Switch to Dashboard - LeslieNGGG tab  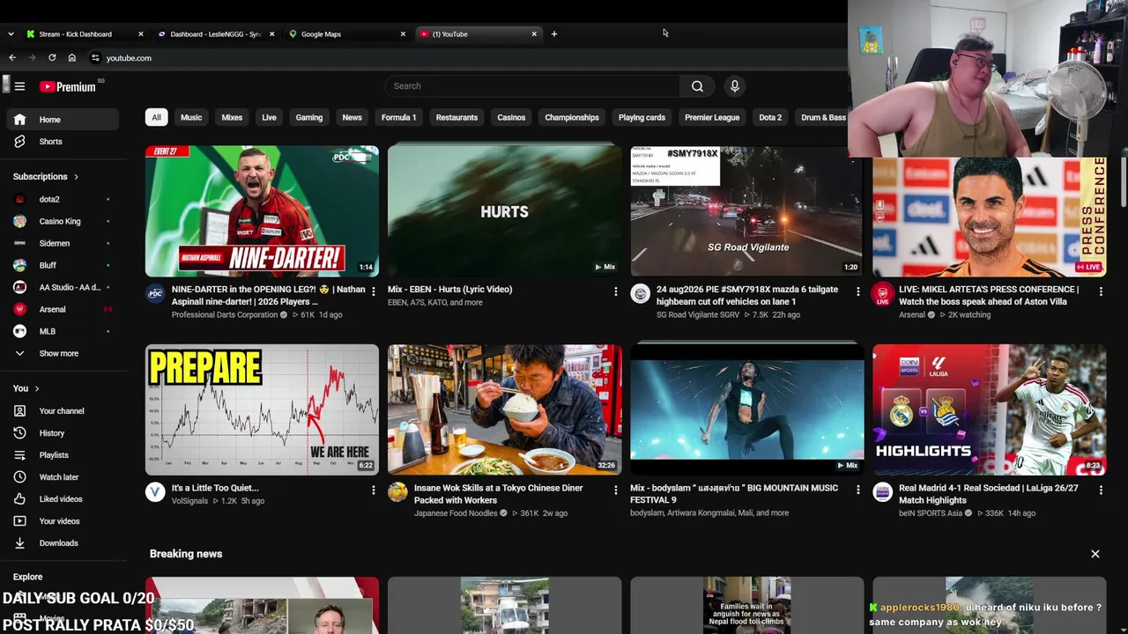216,34
